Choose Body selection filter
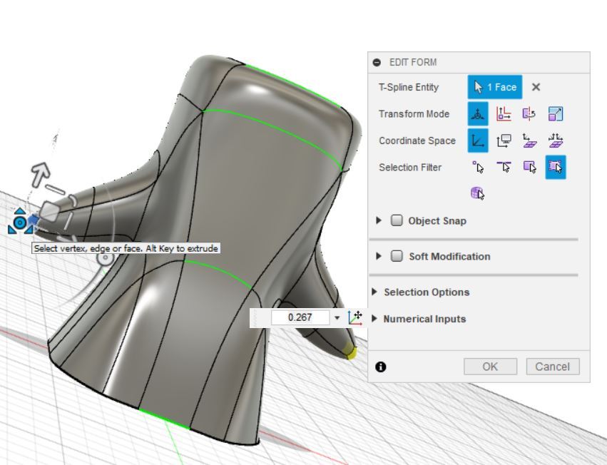Screen dimensions: 607x465 [x=478, y=193]
